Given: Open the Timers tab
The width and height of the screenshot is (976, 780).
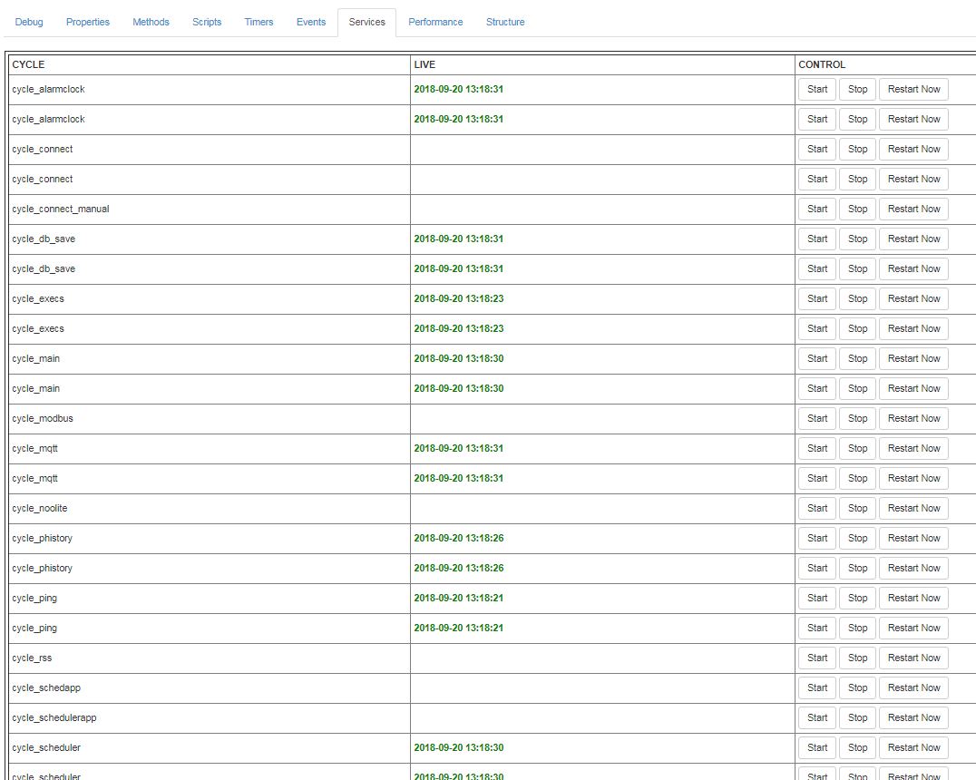Looking at the screenshot, I should pos(259,22).
